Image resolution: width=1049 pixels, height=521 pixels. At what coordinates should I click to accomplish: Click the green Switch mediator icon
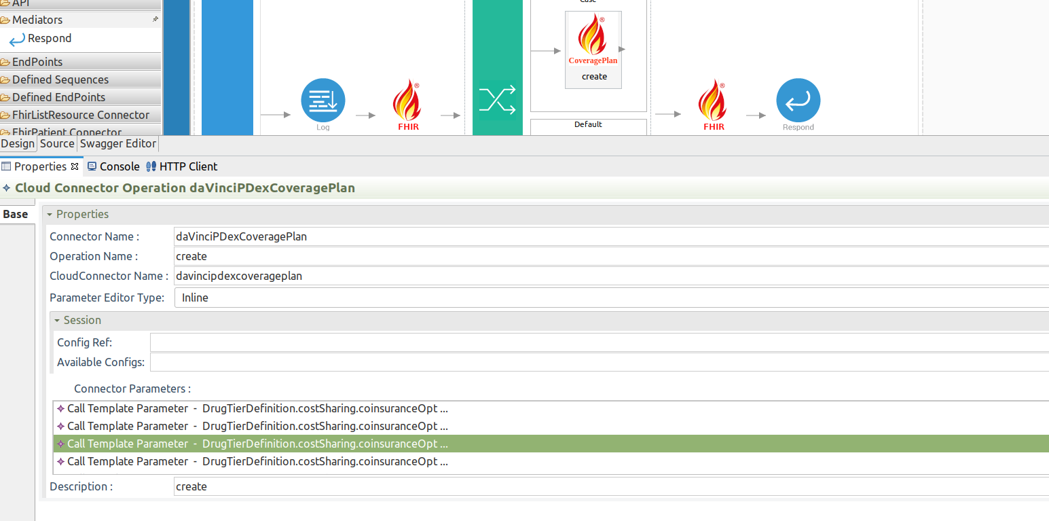click(x=498, y=99)
